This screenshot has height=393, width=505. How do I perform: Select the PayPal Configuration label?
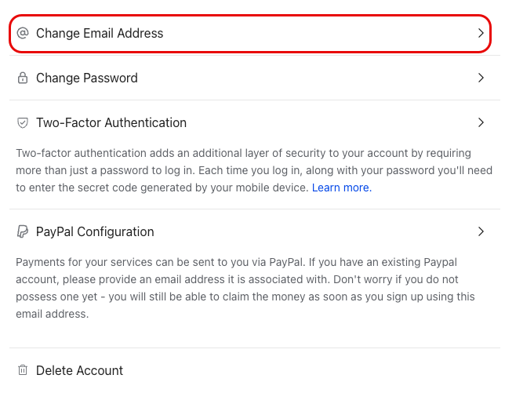pos(95,232)
